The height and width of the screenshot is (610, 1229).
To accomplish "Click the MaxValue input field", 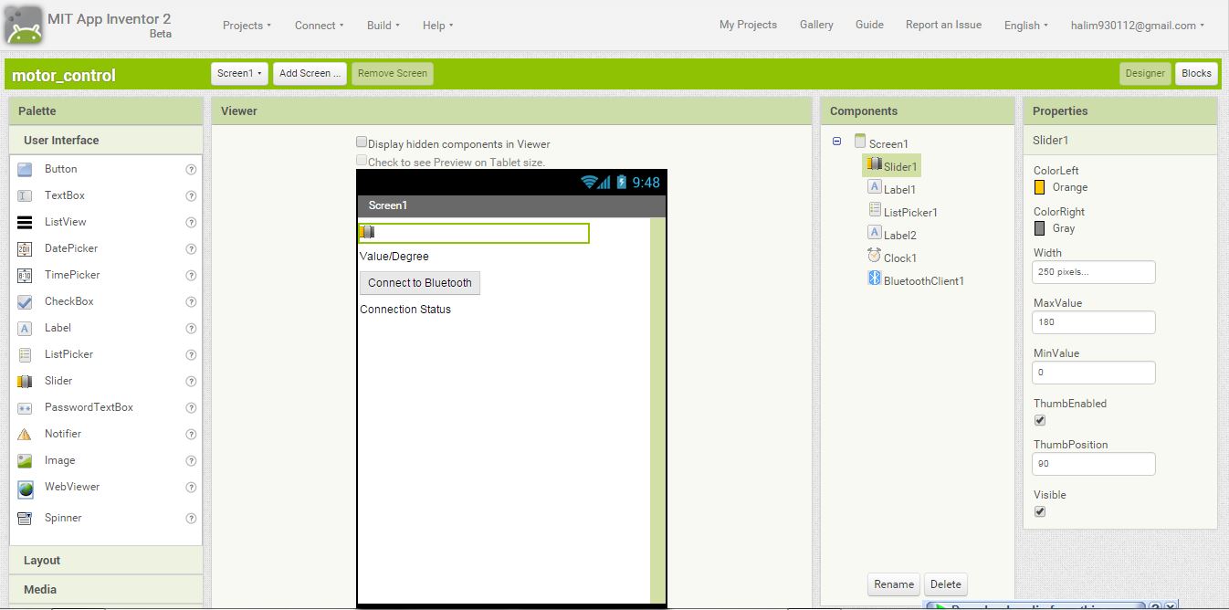I will tap(1094, 322).
